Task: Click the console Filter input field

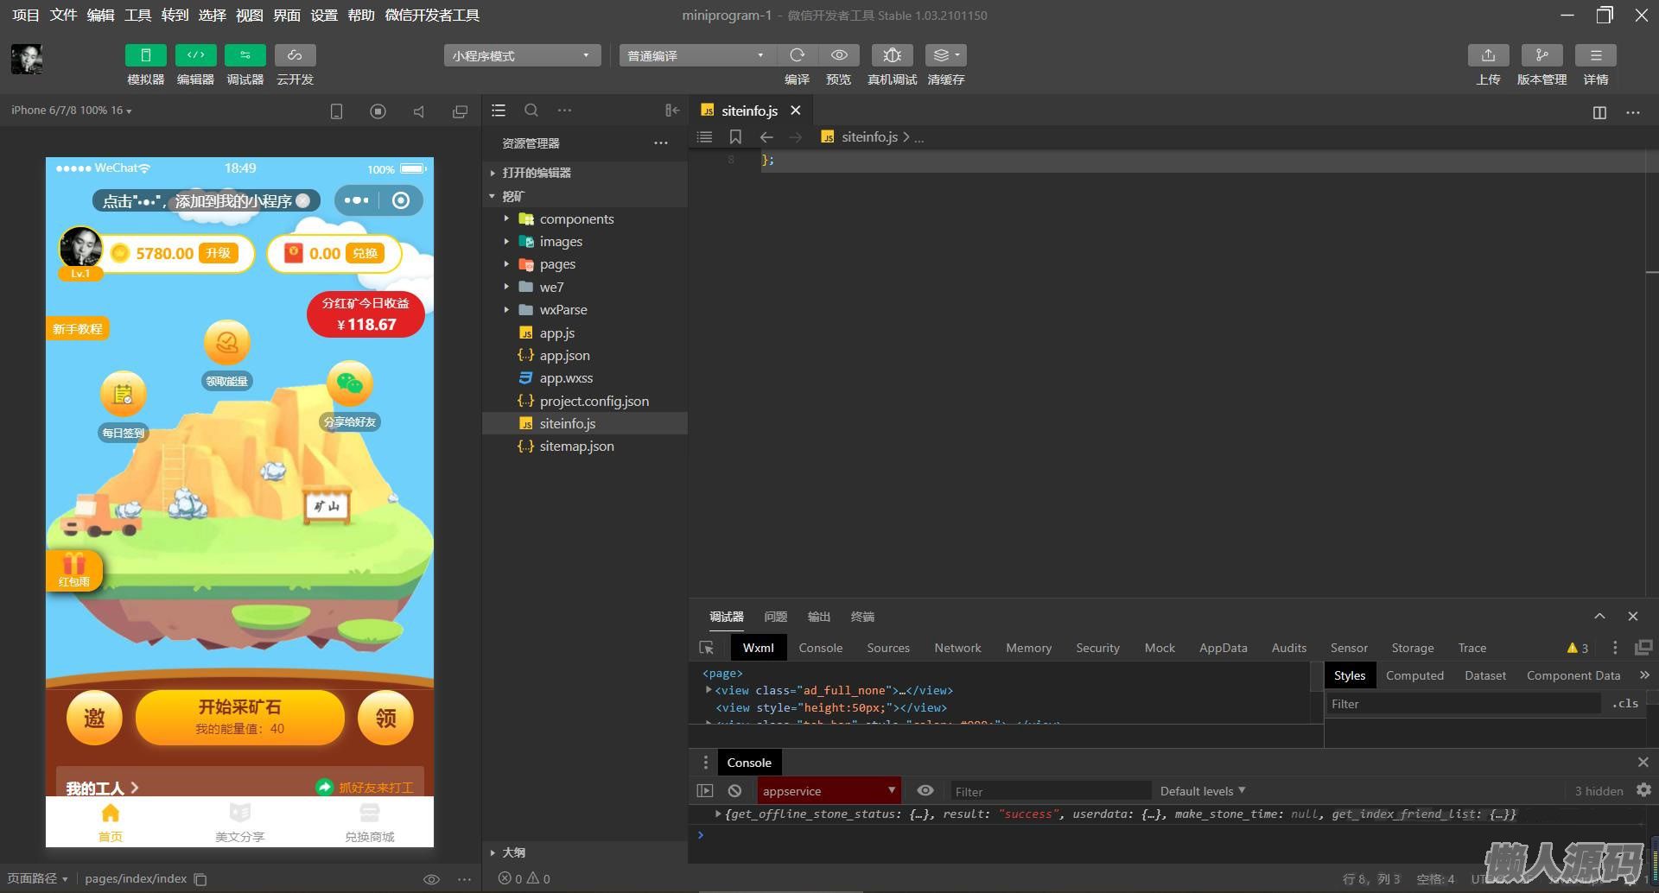Action: pos(1050,791)
